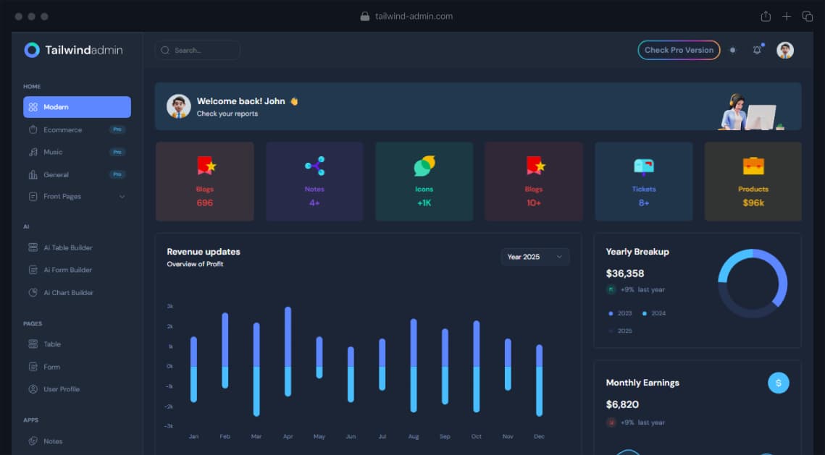Toggle the 2023 legend series
Viewport: 825px width, 455px height.
[621, 313]
